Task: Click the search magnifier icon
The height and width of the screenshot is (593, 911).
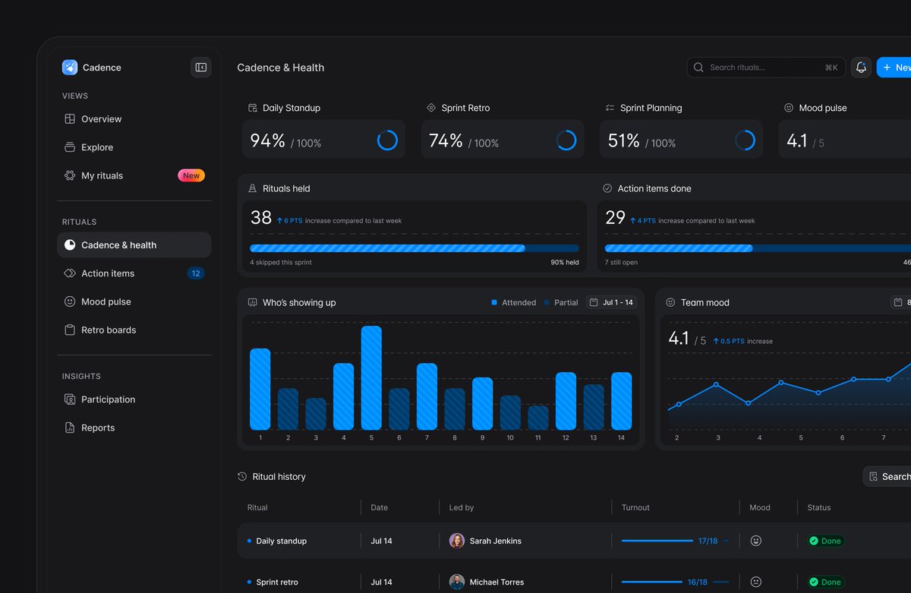Action: [x=698, y=68]
